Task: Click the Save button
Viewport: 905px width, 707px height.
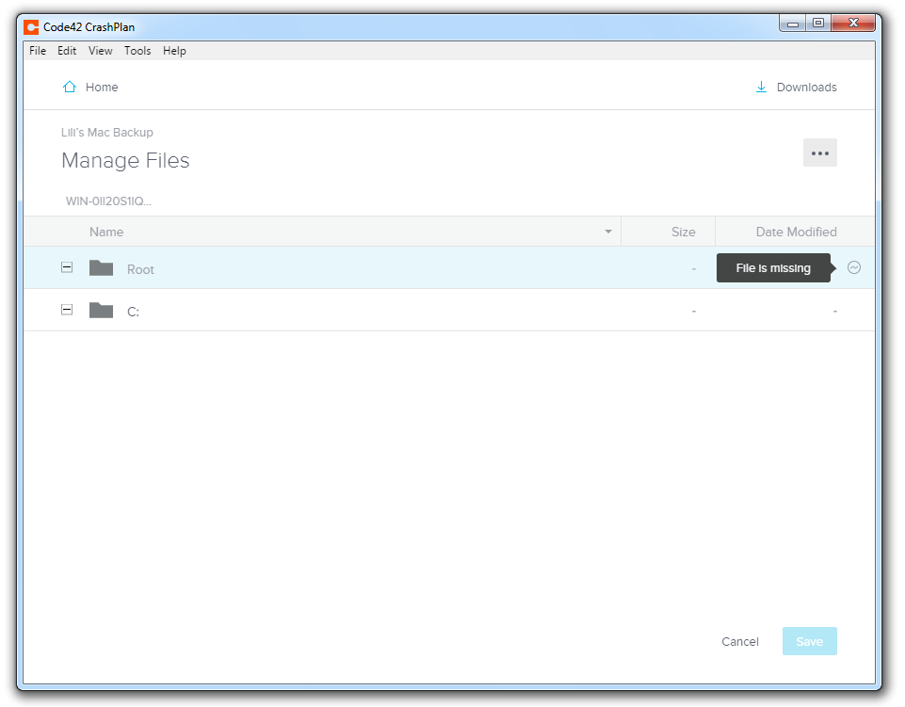Action: click(x=809, y=641)
